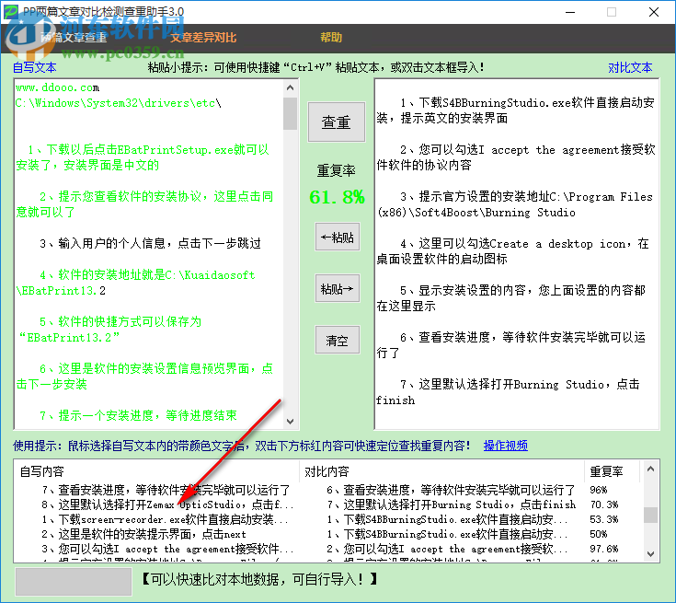The width and height of the screenshot is (676, 603).
Task: Click '4、这里可以勾选Create a desktop icon' paragraph
Action: coord(512,251)
